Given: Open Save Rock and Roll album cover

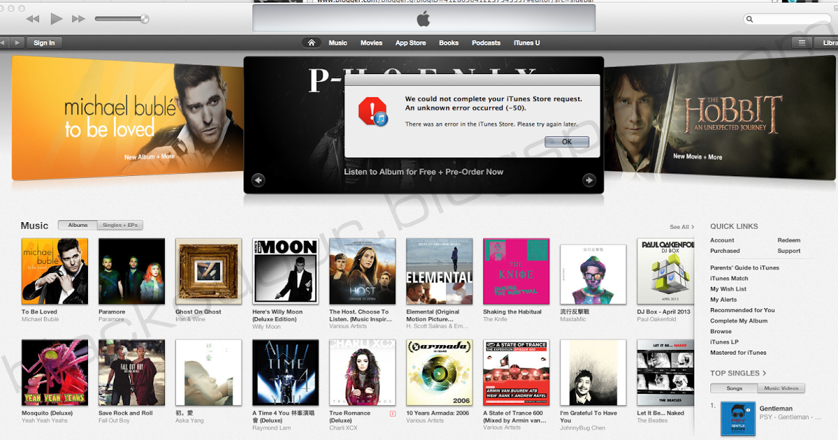Looking at the screenshot, I should (131, 373).
